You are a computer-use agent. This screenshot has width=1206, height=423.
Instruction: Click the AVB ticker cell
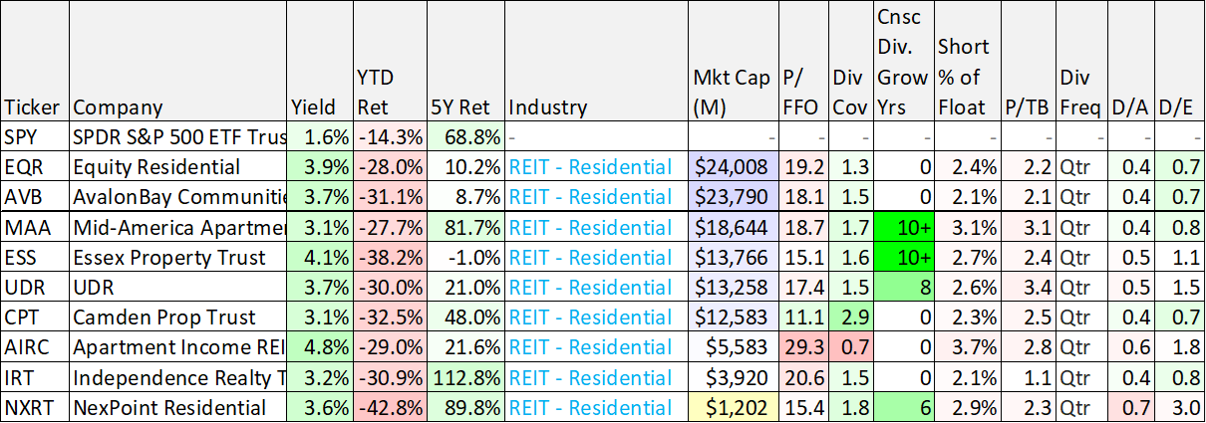tap(35, 197)
